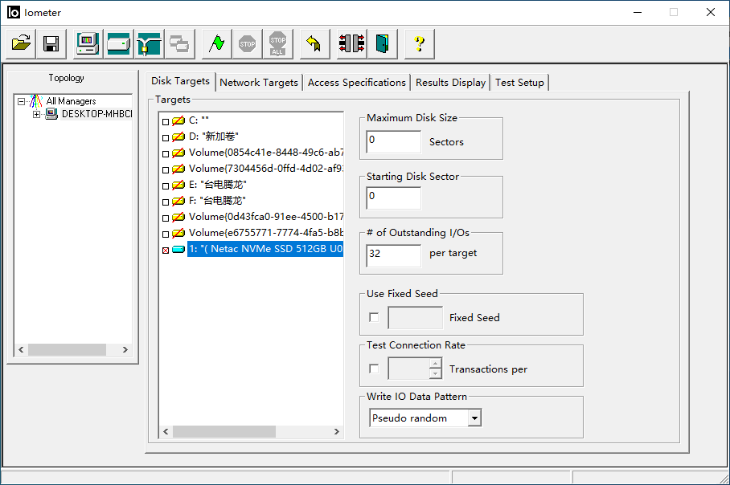The image size is (730, 485).
Task: Click the DESKTOP-MHBCI computer icon
Action: click(51, 114)
